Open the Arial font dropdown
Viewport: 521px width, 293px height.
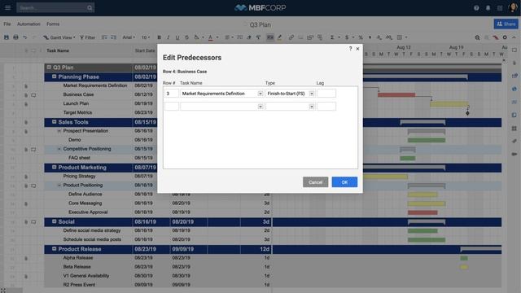point(129,37)
